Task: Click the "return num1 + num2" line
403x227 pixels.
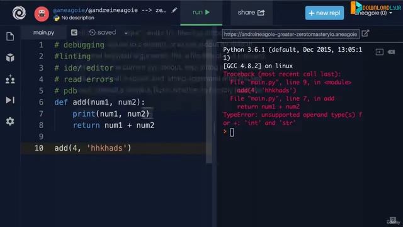Action: 113,125
